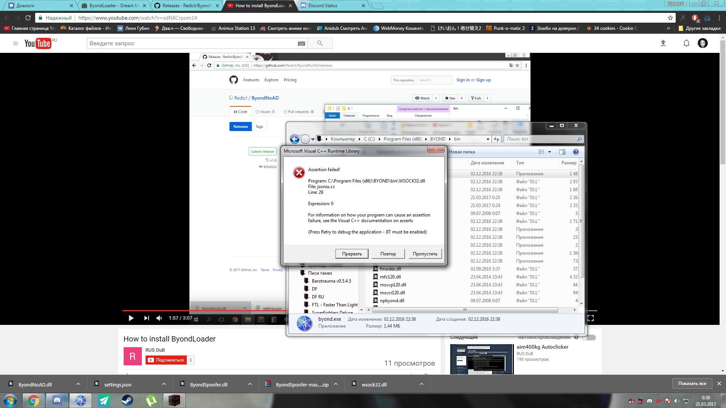Open Explorer view options dropdown arrow
726x408 pixels.
549,152
